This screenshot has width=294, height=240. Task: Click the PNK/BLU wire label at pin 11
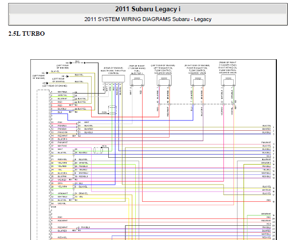(x=62, y=125)
